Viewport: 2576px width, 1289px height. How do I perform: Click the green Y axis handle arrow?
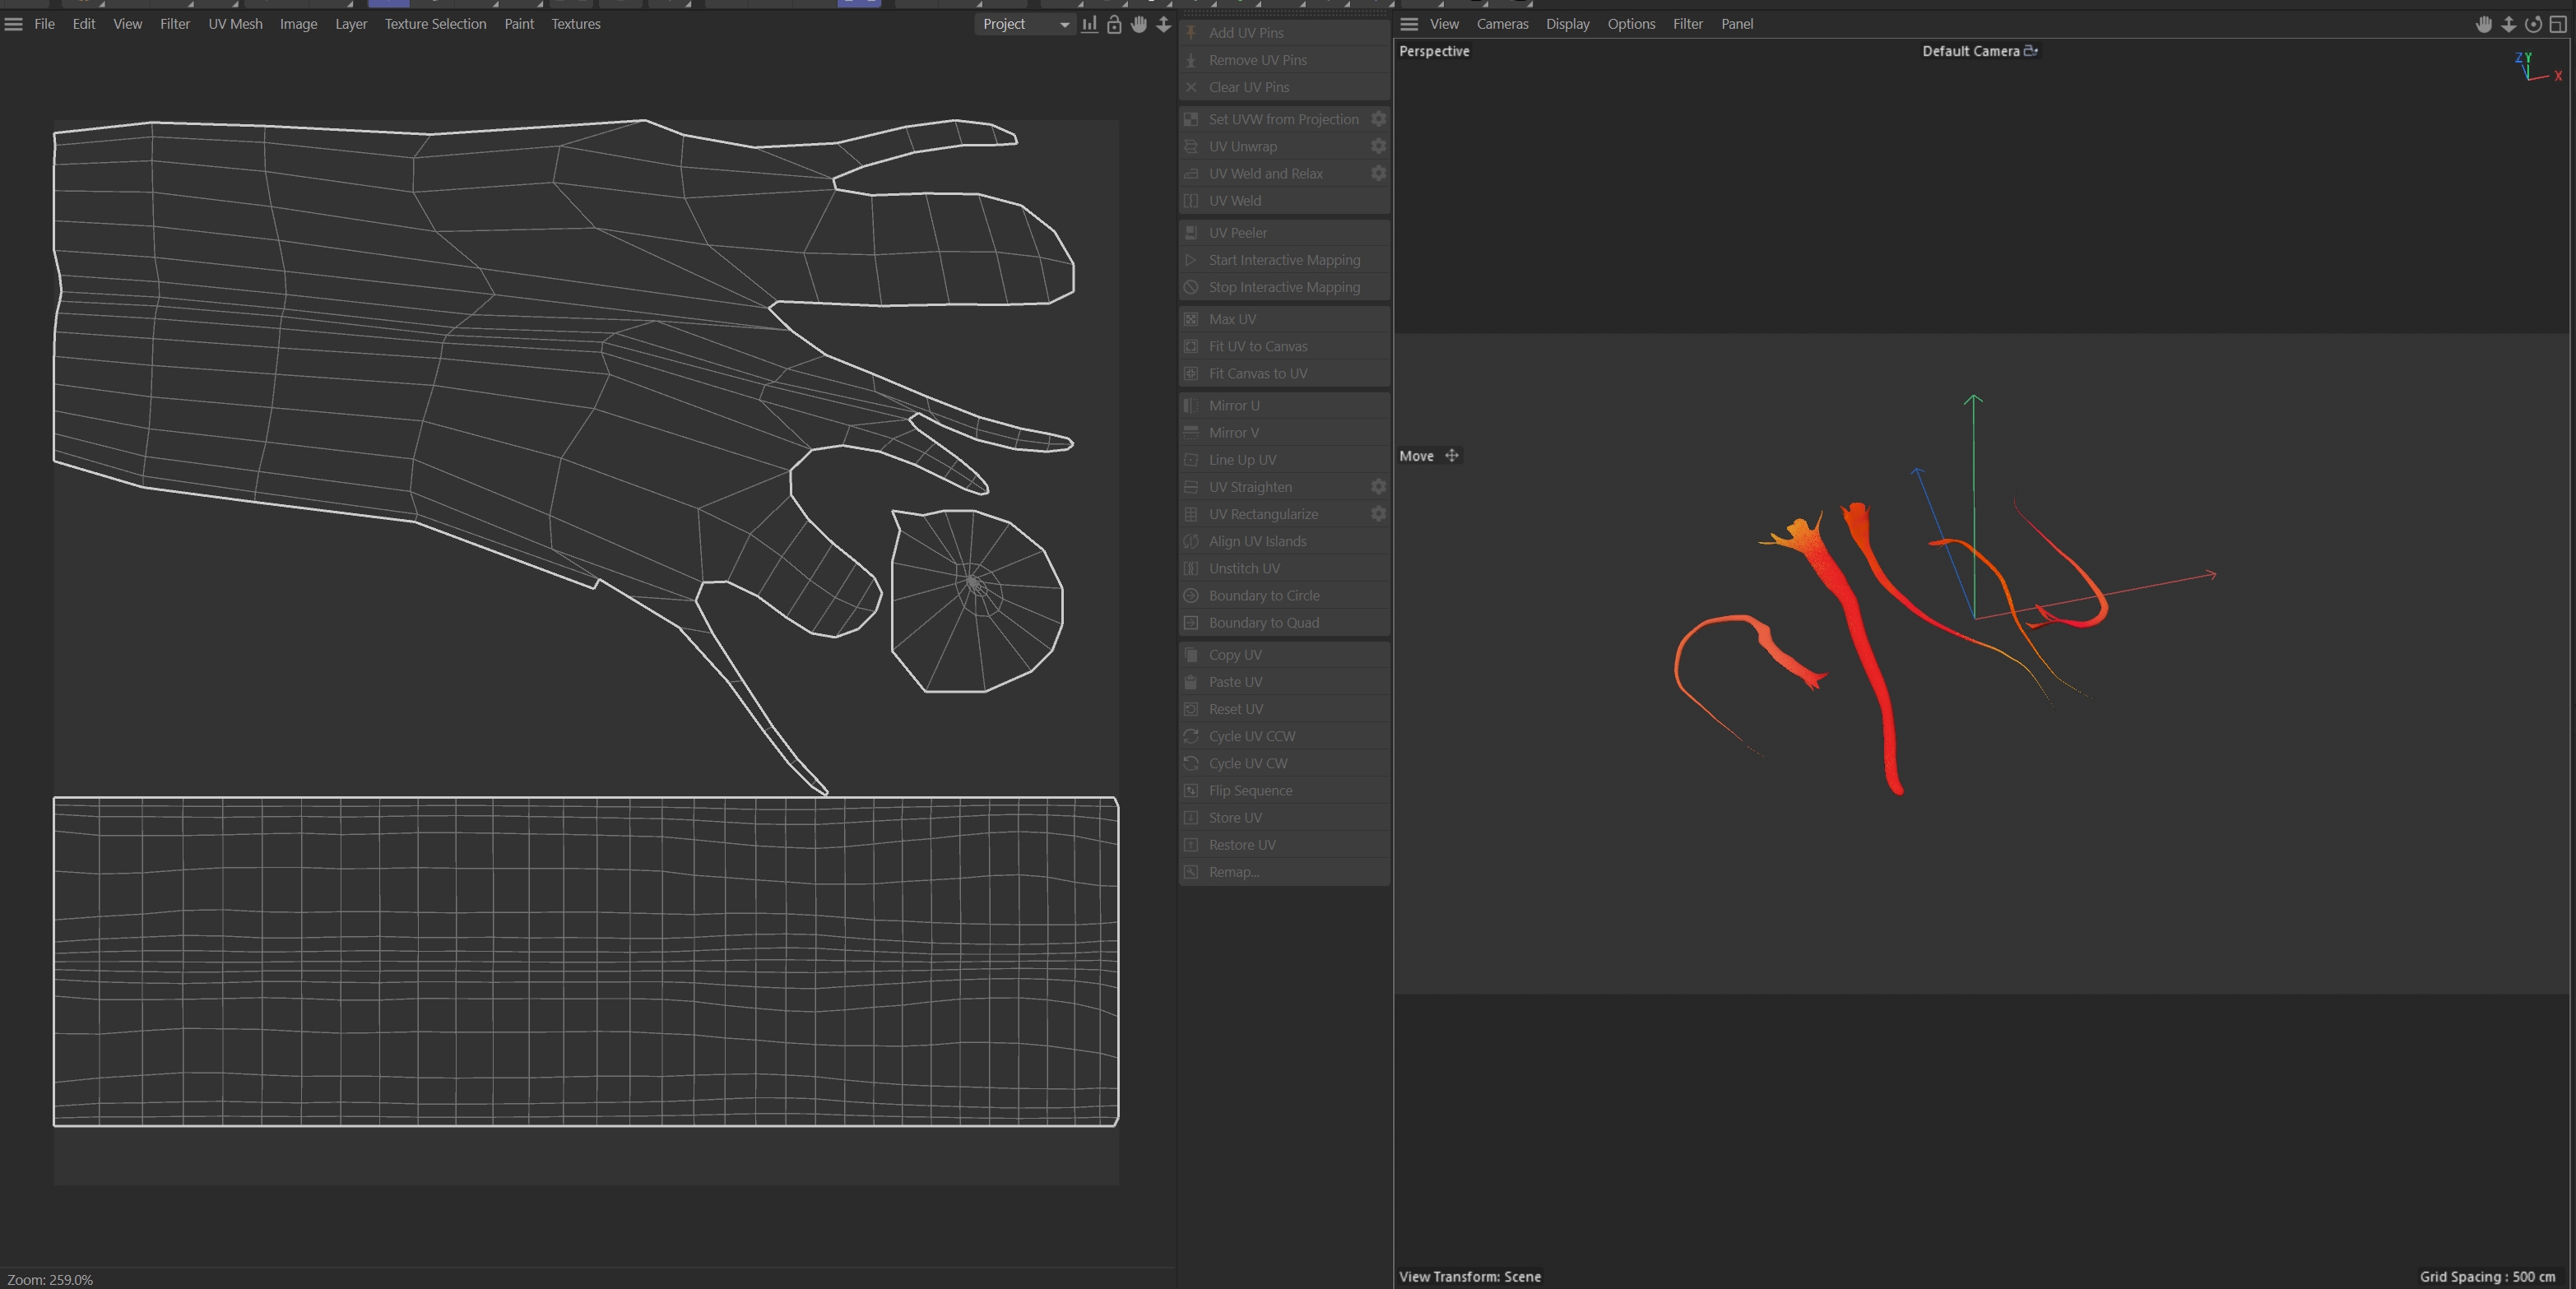pos(1973,401)
